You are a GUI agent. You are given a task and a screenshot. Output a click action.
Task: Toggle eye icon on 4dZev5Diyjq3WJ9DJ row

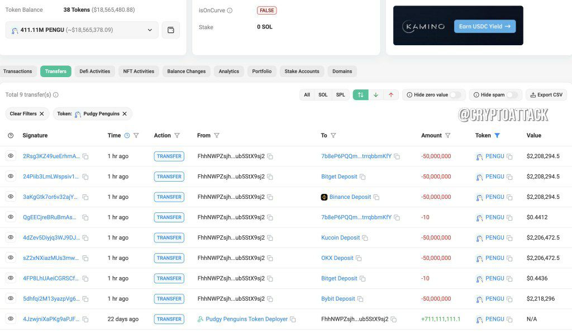point(11,237)
